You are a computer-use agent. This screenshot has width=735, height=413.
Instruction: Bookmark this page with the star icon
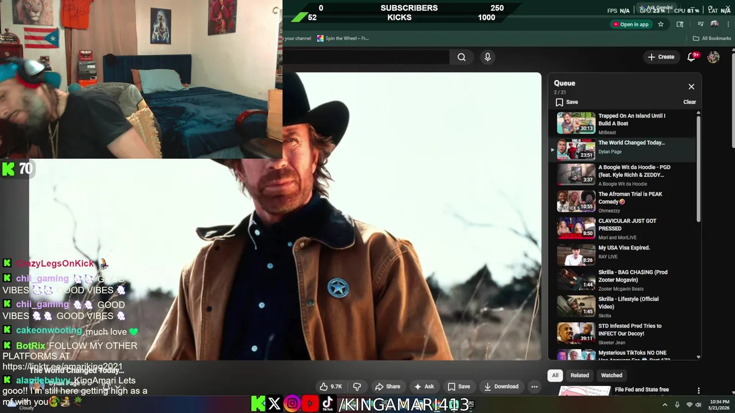[660, 24]
